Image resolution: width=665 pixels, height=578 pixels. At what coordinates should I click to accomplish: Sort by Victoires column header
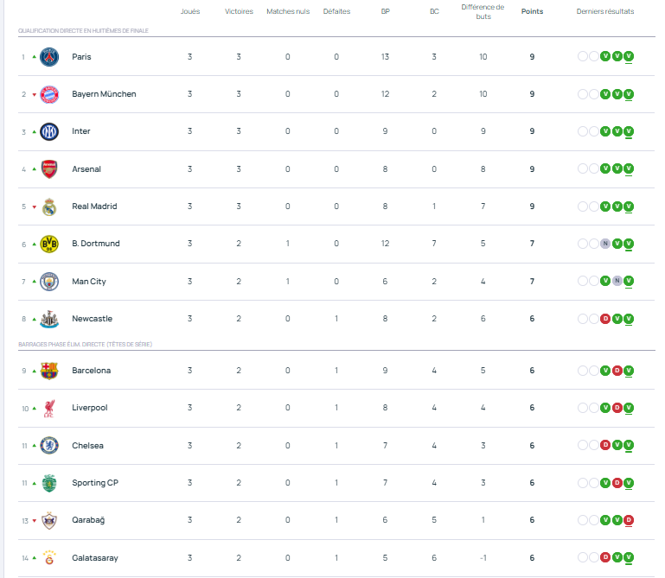click(239, 11)
